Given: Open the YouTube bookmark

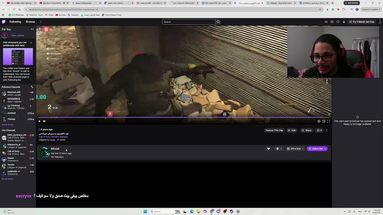Looking at the screenshot, I should (61, 15).
